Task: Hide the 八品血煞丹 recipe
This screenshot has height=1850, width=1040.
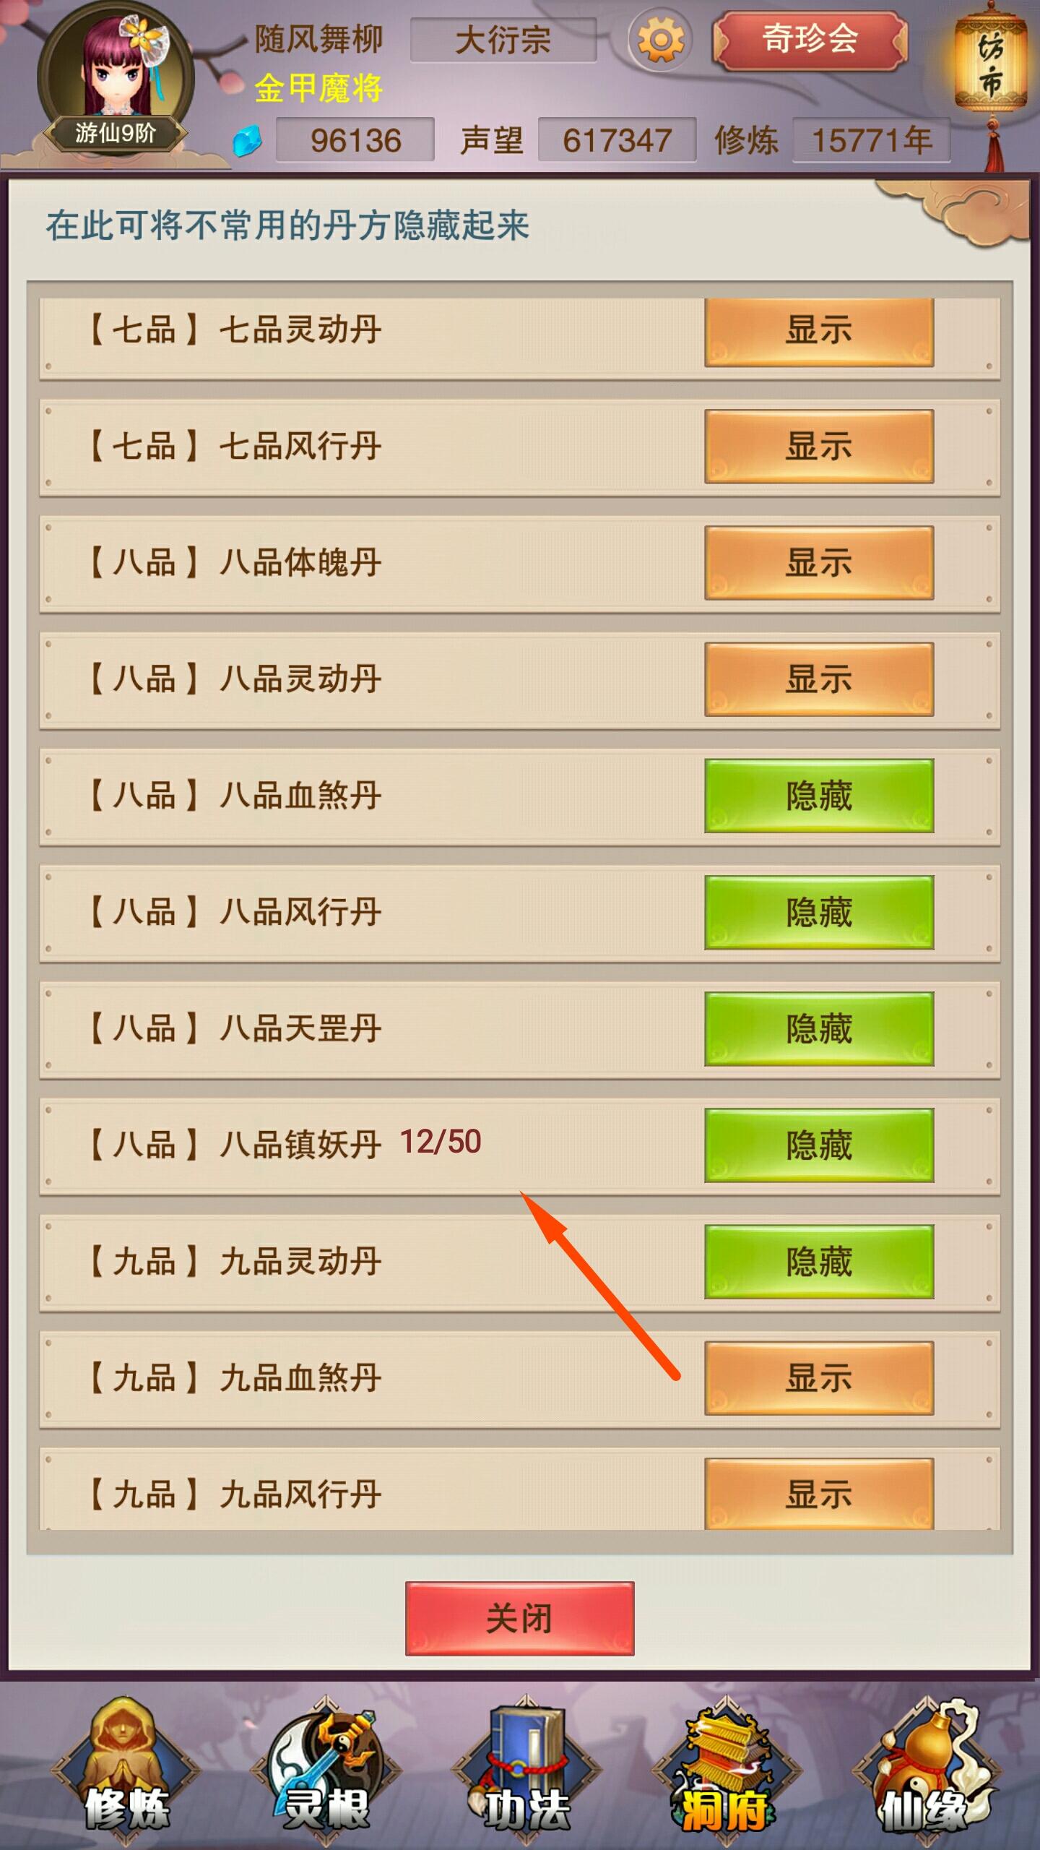Action: pyautogui.click(x=819, y=796)
